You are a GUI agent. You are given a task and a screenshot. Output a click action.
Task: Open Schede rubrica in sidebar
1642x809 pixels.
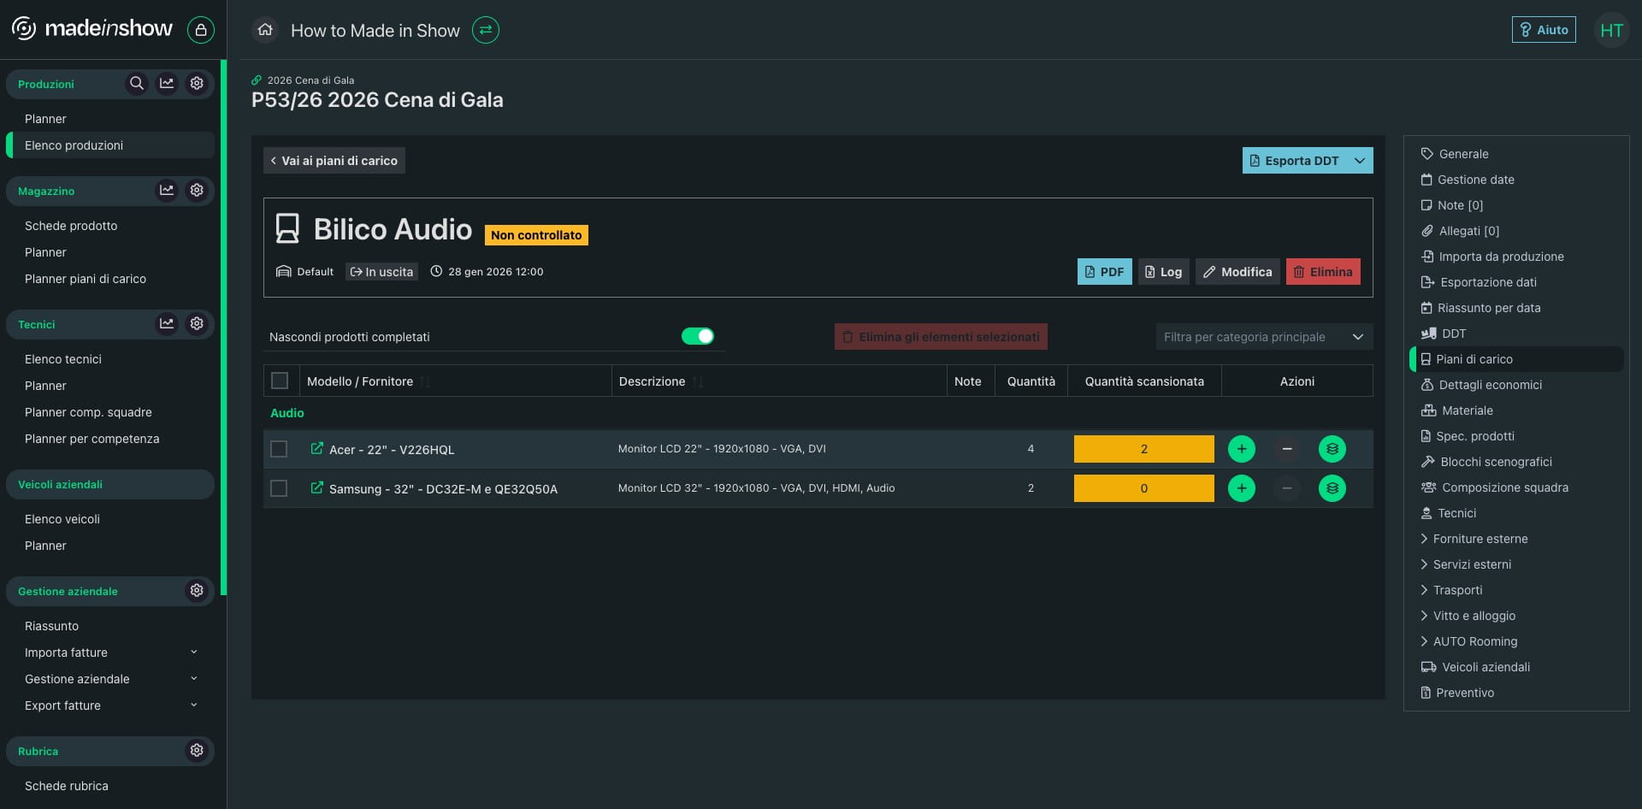click(x=67, y=786)
